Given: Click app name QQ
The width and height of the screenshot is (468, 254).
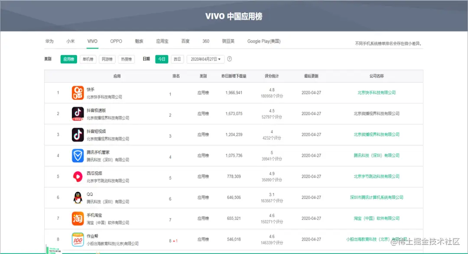Looking at the screenshot, I should click(90, 194).
